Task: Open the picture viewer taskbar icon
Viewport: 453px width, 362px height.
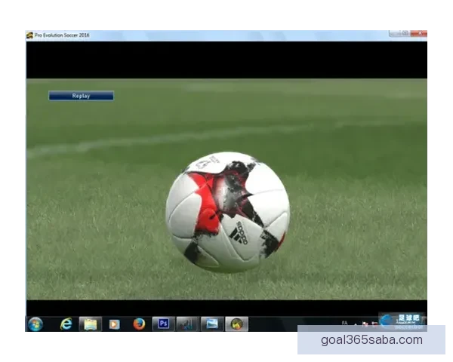Action: [211, 324]
